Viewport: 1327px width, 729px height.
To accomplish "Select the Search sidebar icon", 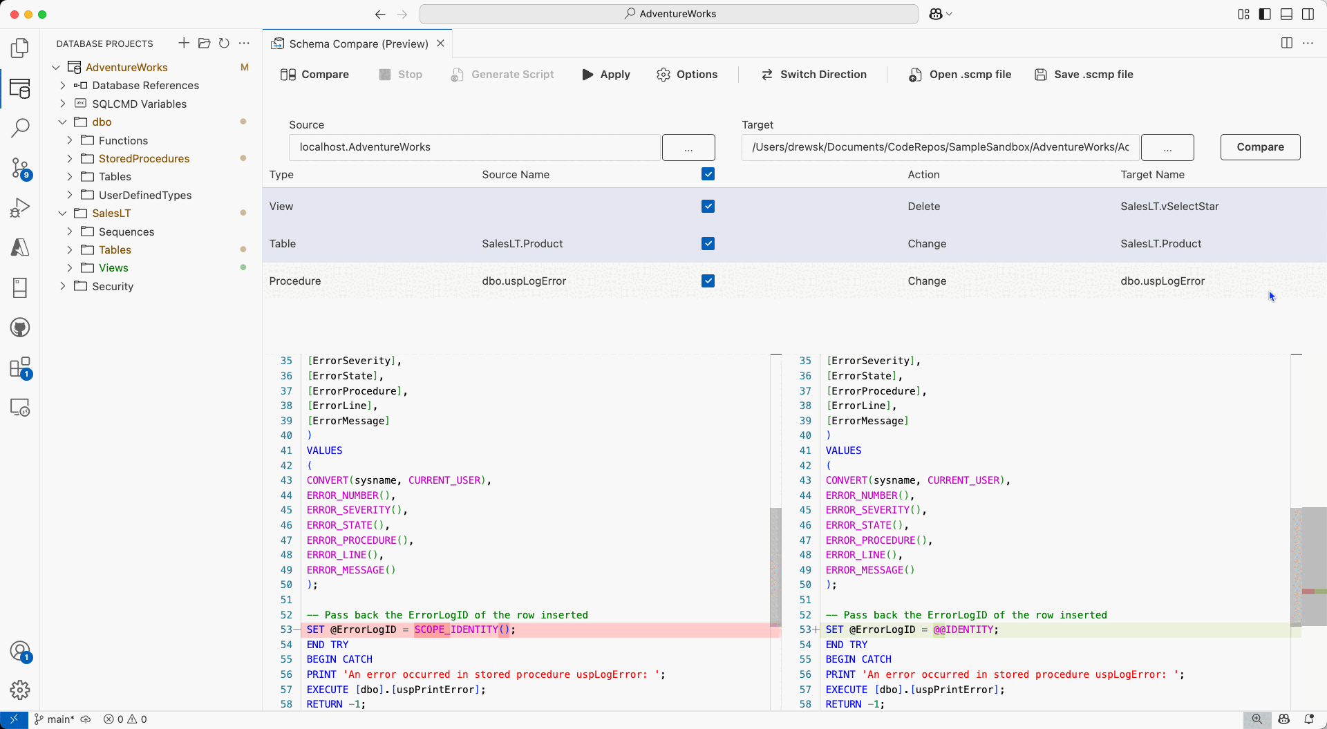I will pos(20,128).
